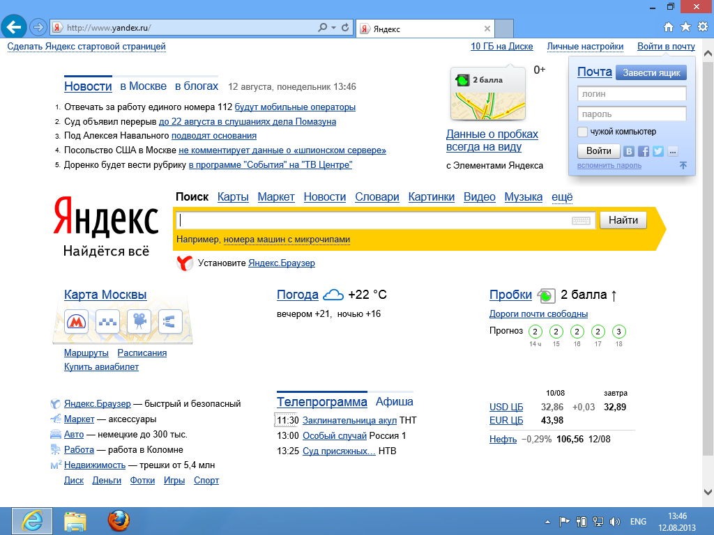
Task: Click the "Завести ящик" button
Action: tap(651, 72)
